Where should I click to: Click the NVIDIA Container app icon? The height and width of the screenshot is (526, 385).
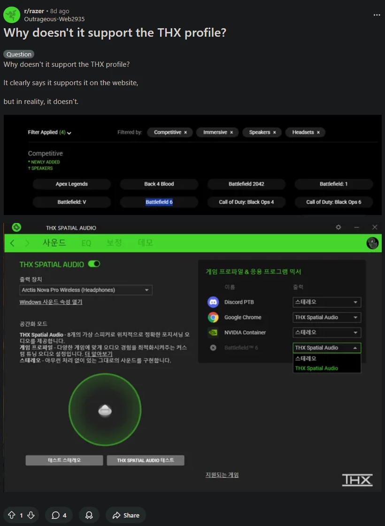(213, 333)
